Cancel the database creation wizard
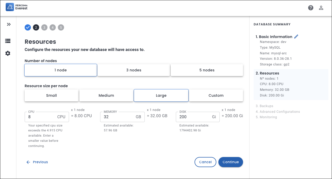The image size is (332, 179). pyautogui.click(x=205, y=162)
